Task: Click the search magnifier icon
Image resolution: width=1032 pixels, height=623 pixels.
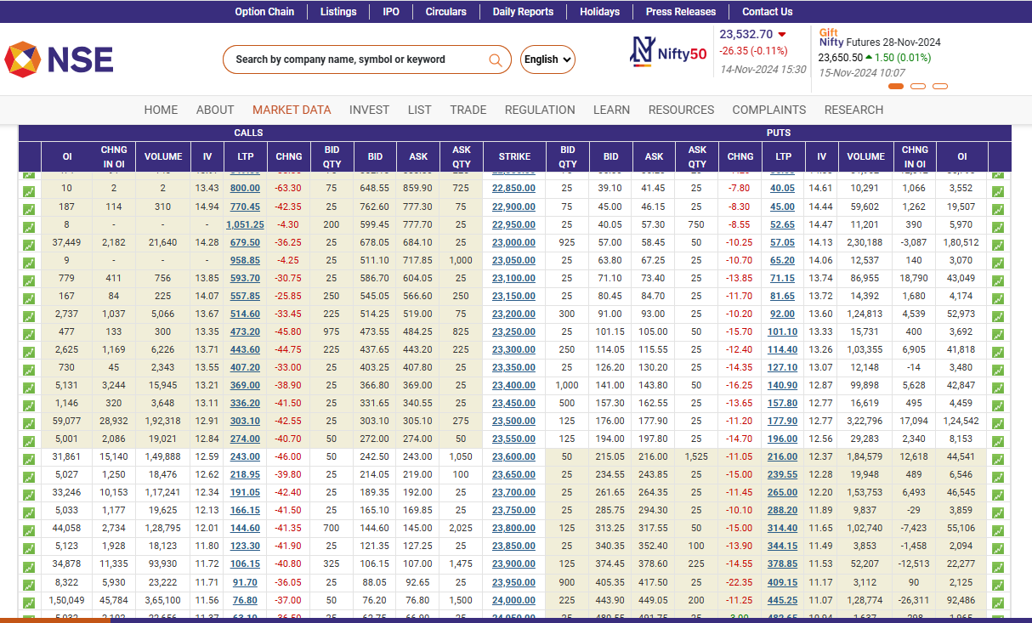Action: (x=496, y=59)
